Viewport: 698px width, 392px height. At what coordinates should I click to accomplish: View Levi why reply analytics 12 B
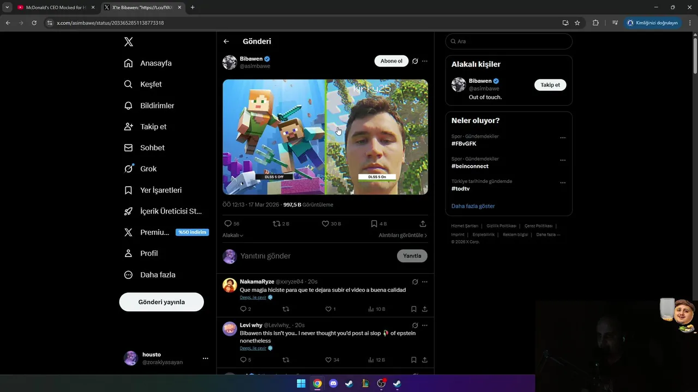point(376,360)
